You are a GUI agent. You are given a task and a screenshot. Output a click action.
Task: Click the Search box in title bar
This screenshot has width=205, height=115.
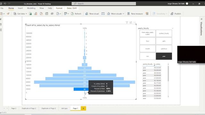click(104, 4)
